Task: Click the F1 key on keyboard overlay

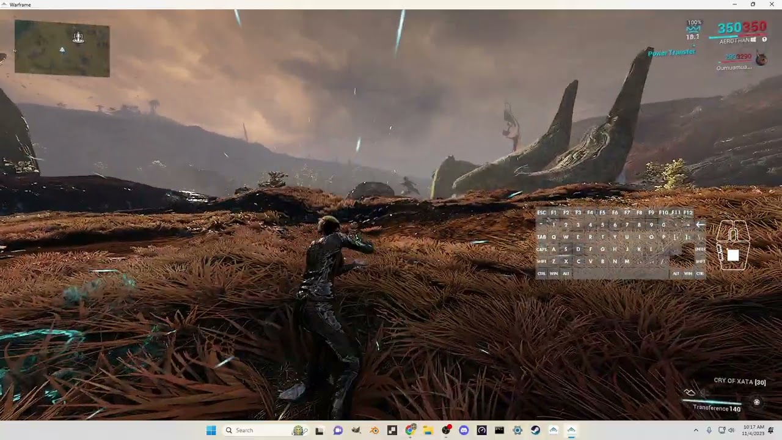Action: (554, 213)
